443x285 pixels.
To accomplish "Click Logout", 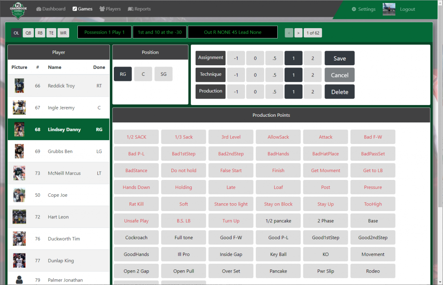I will (408, 9).
